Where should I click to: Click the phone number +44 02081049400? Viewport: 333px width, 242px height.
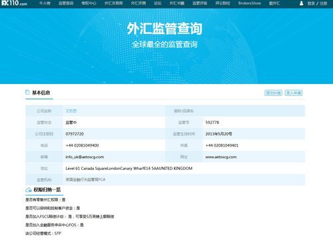click(x=83, y=145)
